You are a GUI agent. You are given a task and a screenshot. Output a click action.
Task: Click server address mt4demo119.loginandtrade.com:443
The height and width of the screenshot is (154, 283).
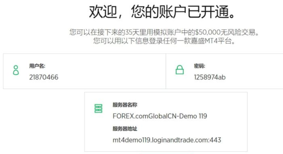[x=167, y=140]
